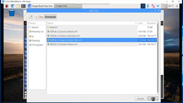Maximize the Open File dialog
Image resolution: width=183 pixels, height=103 pixels.
click(x=155, y=11)
